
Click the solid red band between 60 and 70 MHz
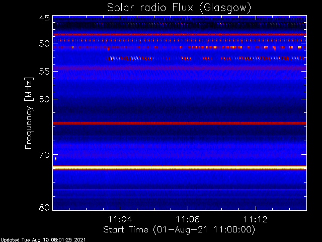coord(180,123)
